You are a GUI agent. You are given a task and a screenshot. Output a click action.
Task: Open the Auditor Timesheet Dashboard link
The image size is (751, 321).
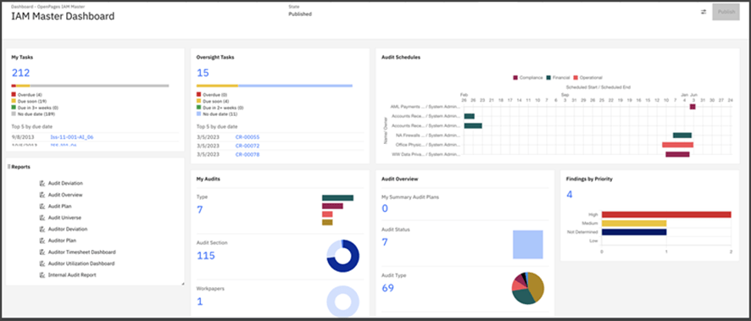tap(82, 252)
